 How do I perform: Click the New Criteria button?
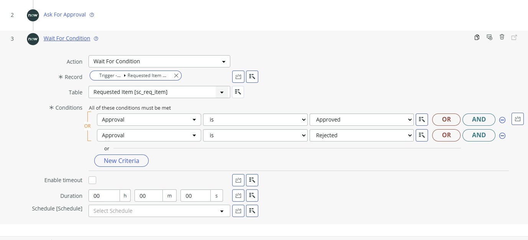[x=121, y=160]
